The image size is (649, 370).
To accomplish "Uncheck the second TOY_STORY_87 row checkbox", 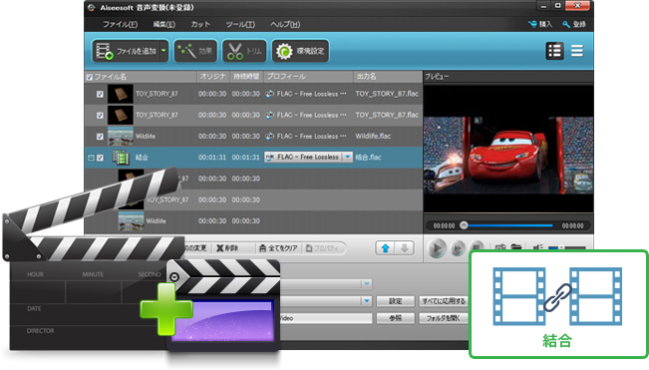I will [100, 115].
